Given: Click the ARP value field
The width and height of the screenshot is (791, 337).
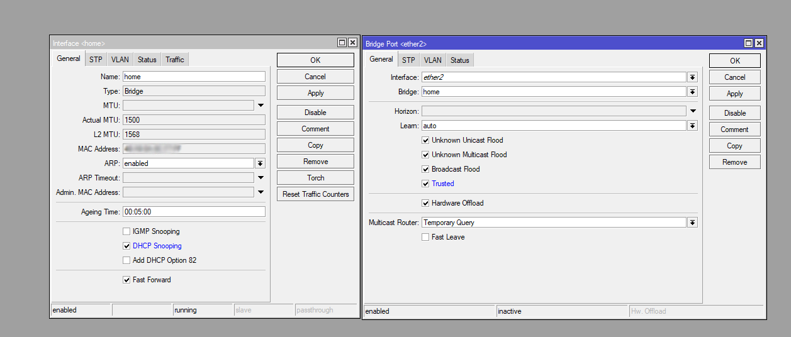Looking at the screenshot, I should coord(188,163).
